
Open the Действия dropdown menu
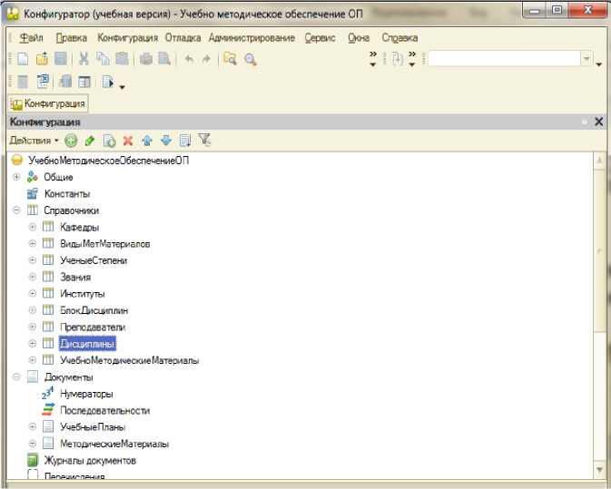34,141
